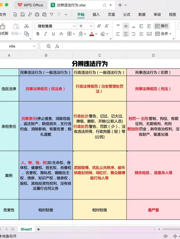This screenshot has height=239, width=180.
Task: Open the font color dropdown arrow
Action: click(x=96, y=34)
